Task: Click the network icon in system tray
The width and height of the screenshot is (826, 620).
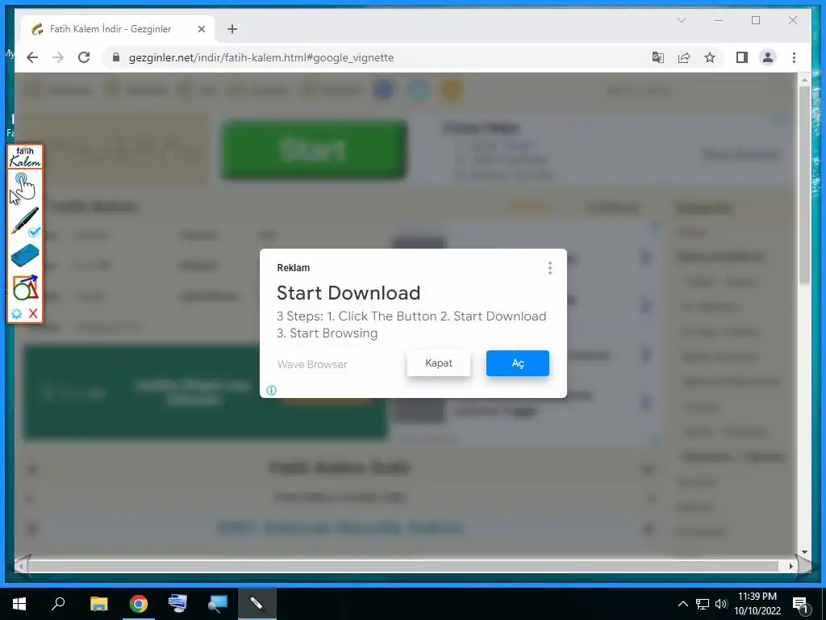Action: [x=703, y=604]
